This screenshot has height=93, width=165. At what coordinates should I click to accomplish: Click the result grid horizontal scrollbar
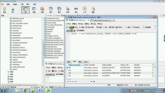click(x=110, y=79)
